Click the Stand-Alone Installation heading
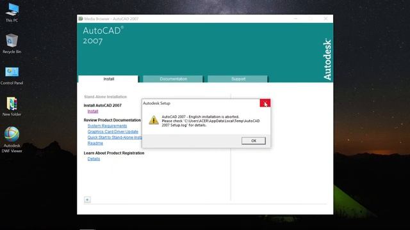 pos(105,96)
